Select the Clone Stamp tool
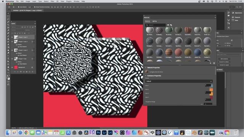The image size is (244, 137). (8, 39)
